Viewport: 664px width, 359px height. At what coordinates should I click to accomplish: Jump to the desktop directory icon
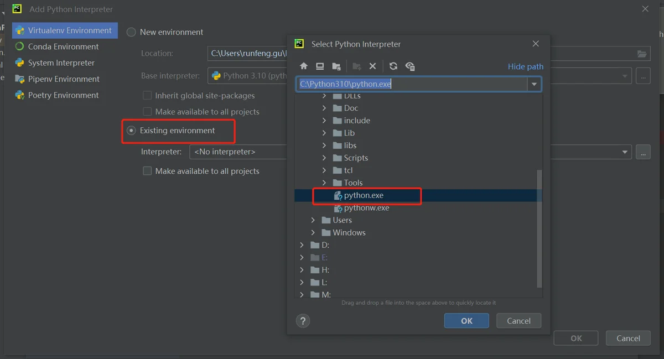tap(320, 66)
